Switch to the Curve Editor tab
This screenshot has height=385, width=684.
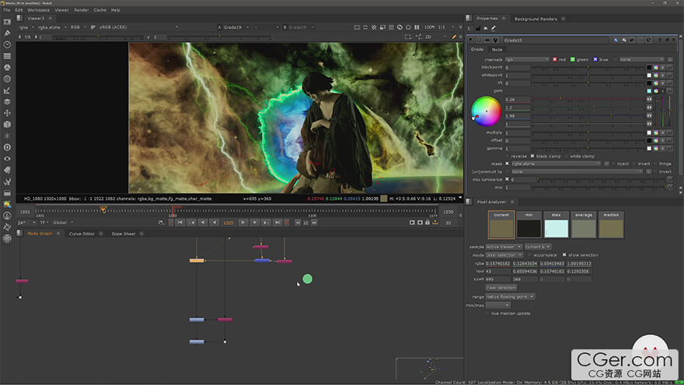click(82, 233)
